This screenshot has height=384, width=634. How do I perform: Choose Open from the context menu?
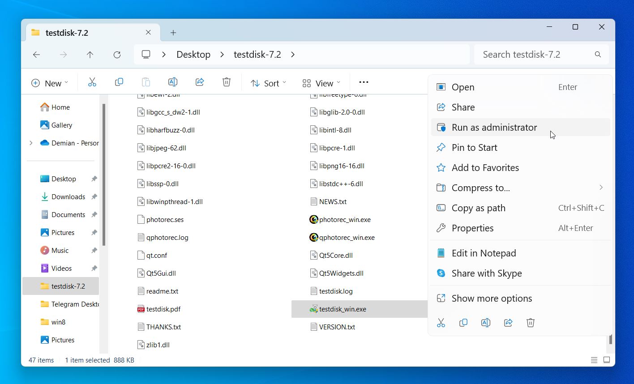point(521,87)
